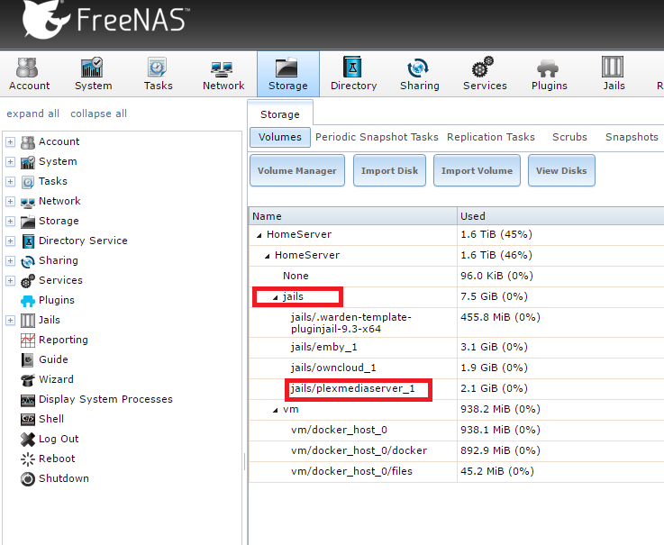
Task: Expand Services node in sidebar tree
Action: pos(10,281)
